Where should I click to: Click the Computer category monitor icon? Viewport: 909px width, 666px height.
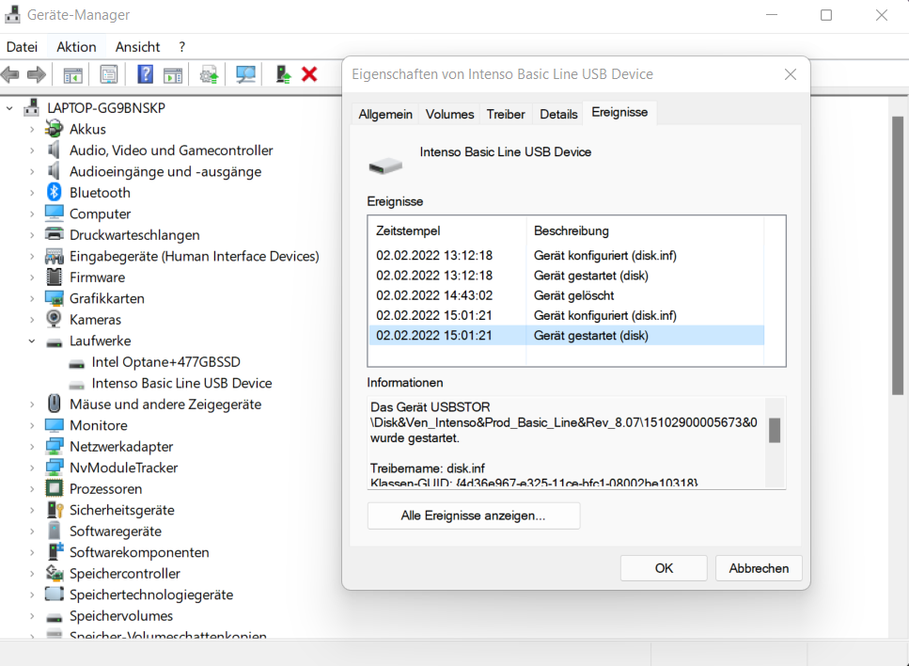tap(54, 214)
